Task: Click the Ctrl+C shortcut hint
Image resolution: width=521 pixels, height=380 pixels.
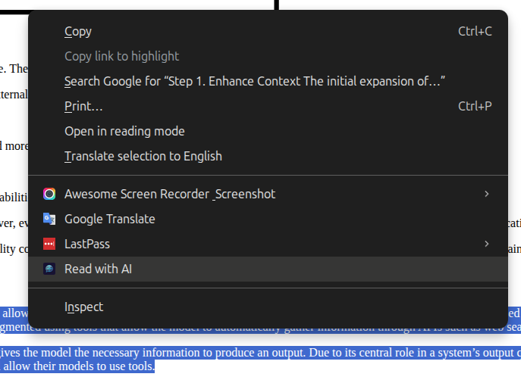Action: 475,31
